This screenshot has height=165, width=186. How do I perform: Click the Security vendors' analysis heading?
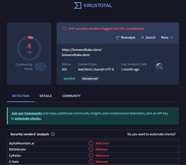pos(30,134)
